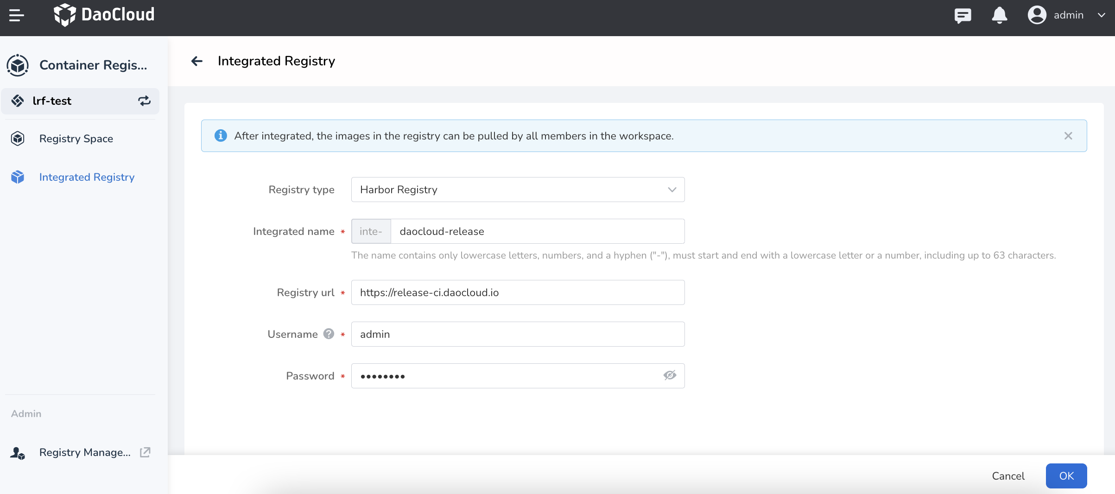Click the Integrated Registry sidebar icon

coord(18,177)
